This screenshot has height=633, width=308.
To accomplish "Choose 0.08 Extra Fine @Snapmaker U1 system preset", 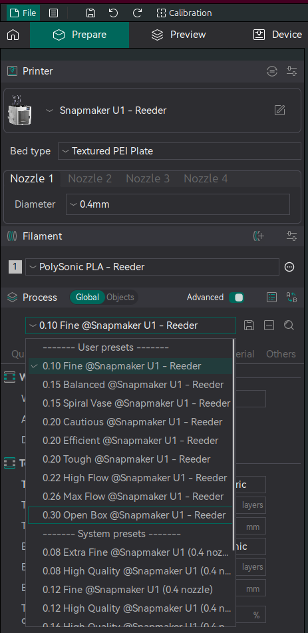I will 130,552.
